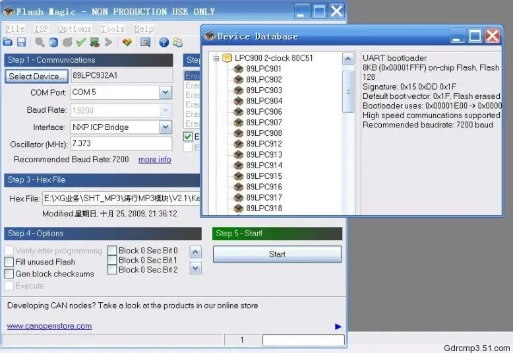Click the blue cylinder erase flash icon

click(53, 42)
